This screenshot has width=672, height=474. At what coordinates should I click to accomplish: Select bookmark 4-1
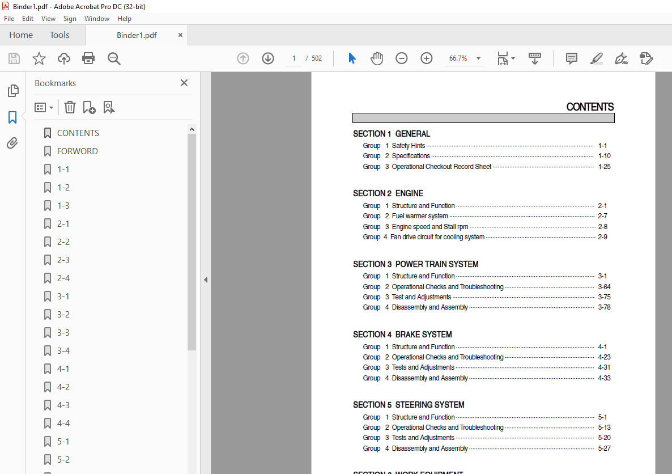tap(63, 369)
